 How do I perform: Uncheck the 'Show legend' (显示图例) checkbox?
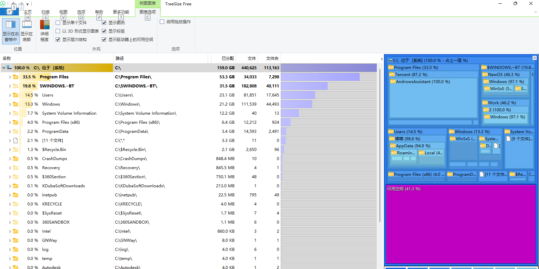tap(104, 23)
